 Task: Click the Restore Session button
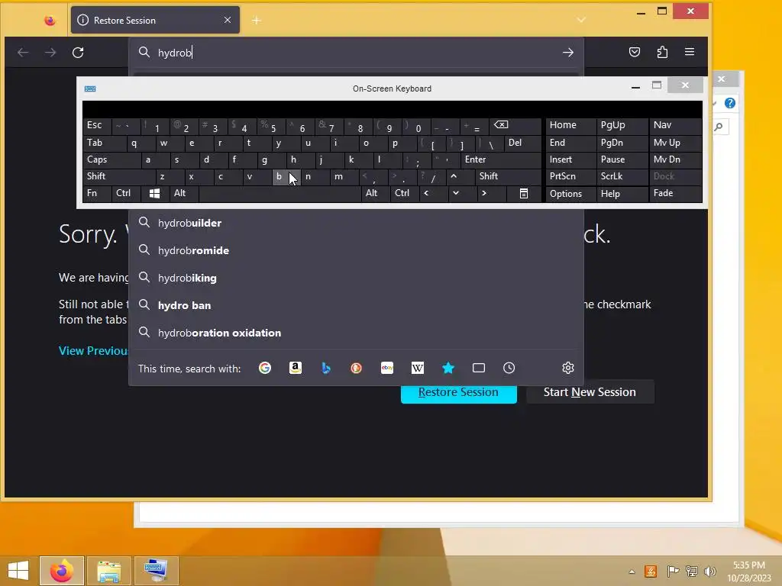458,393
